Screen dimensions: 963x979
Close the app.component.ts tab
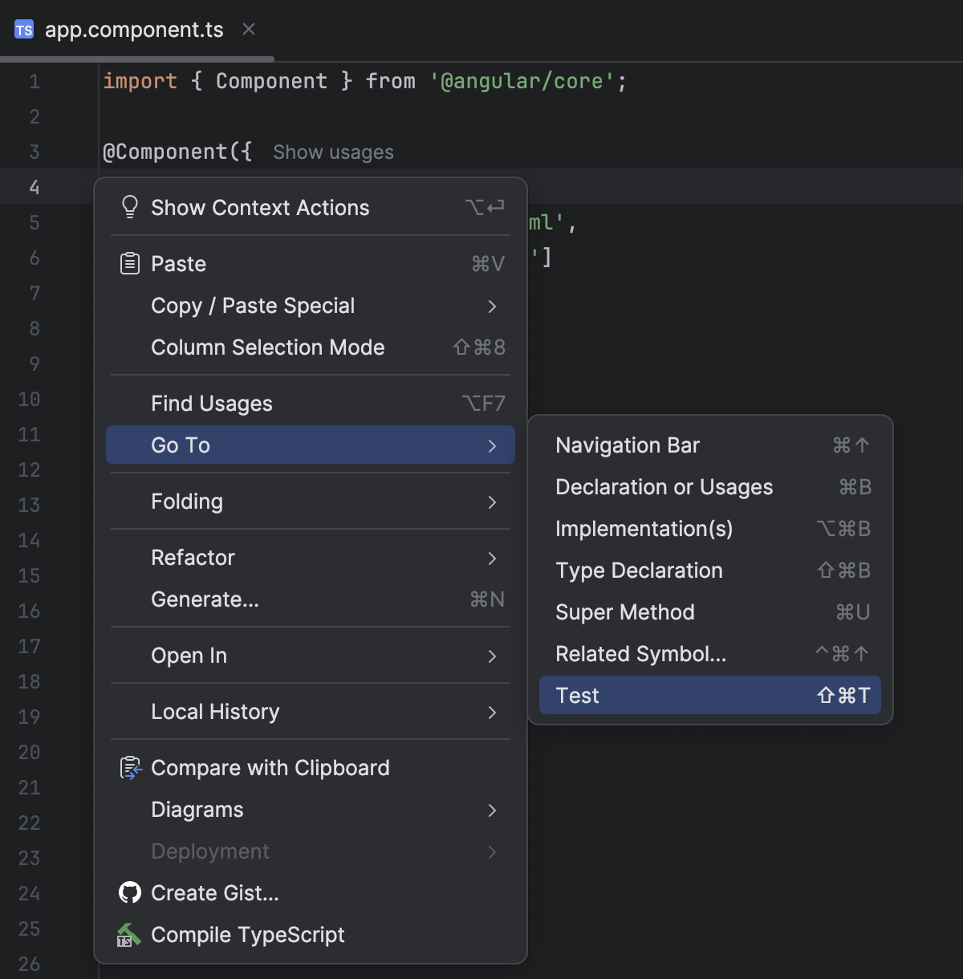point(249,29)
